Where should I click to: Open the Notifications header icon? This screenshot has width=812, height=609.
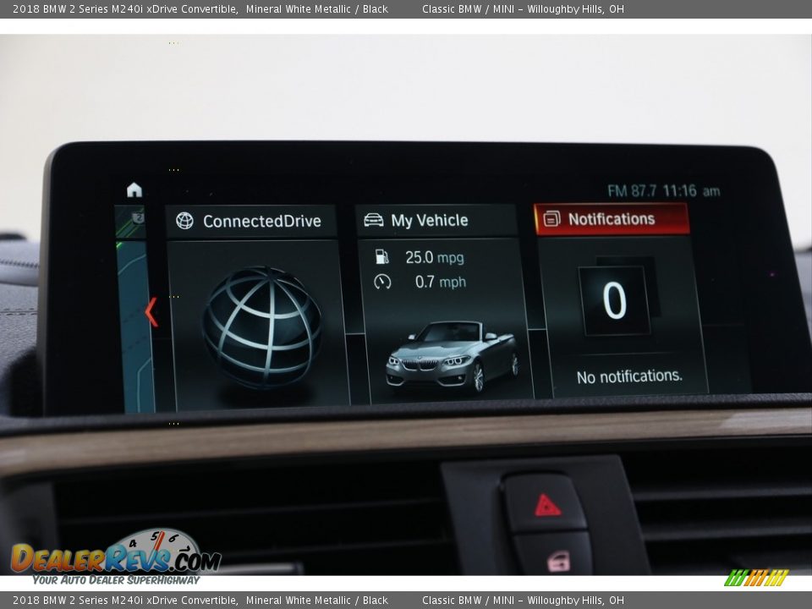click(552, 219)
